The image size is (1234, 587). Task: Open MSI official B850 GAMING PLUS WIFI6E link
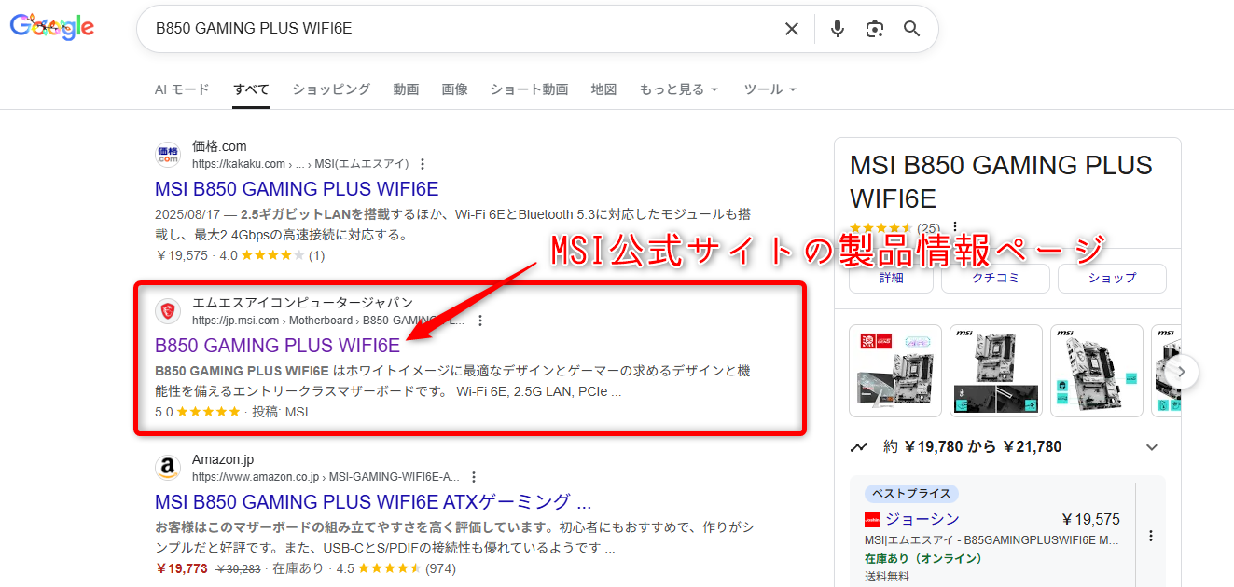pos(277,346)
